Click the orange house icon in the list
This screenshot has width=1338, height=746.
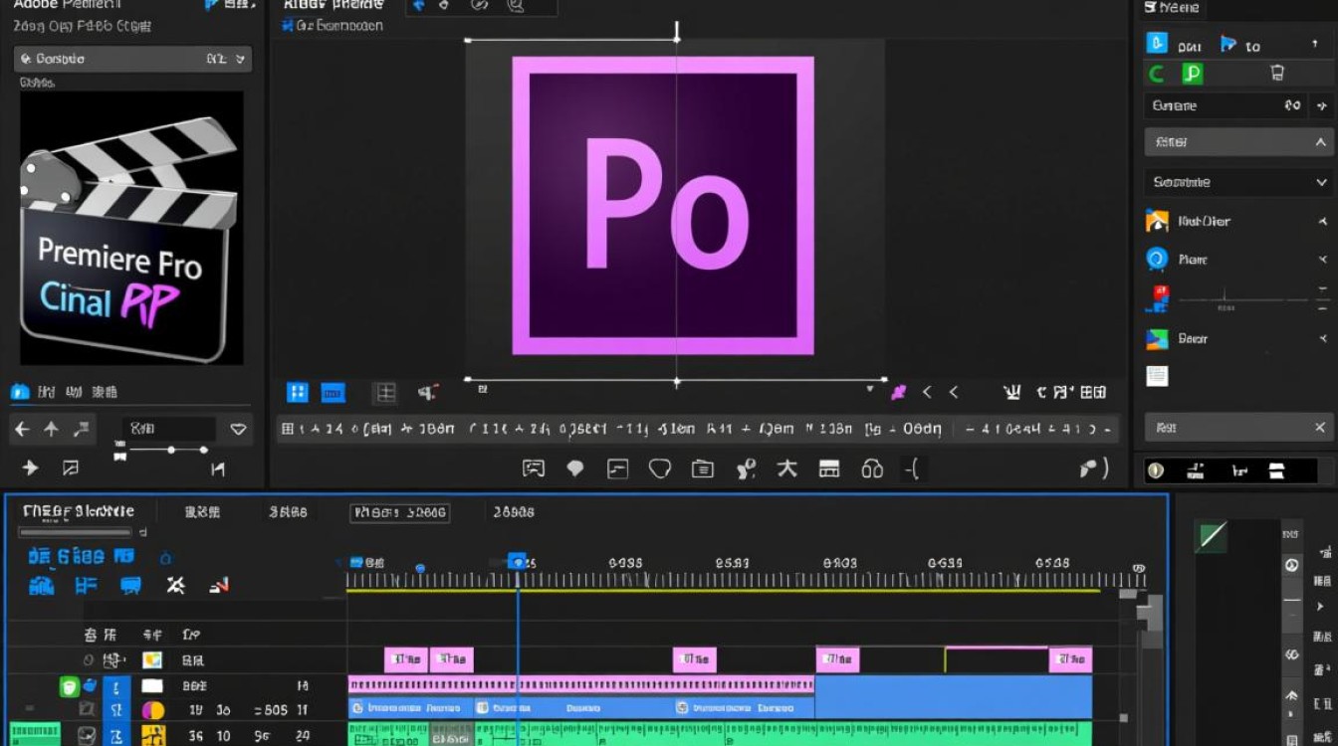(x=1157, y=221)
